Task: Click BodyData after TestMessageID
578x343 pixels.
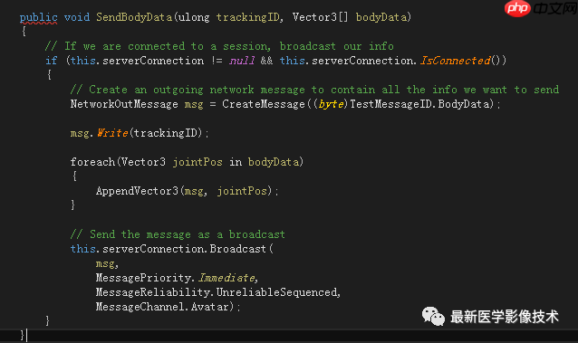Action: point(464,104)
